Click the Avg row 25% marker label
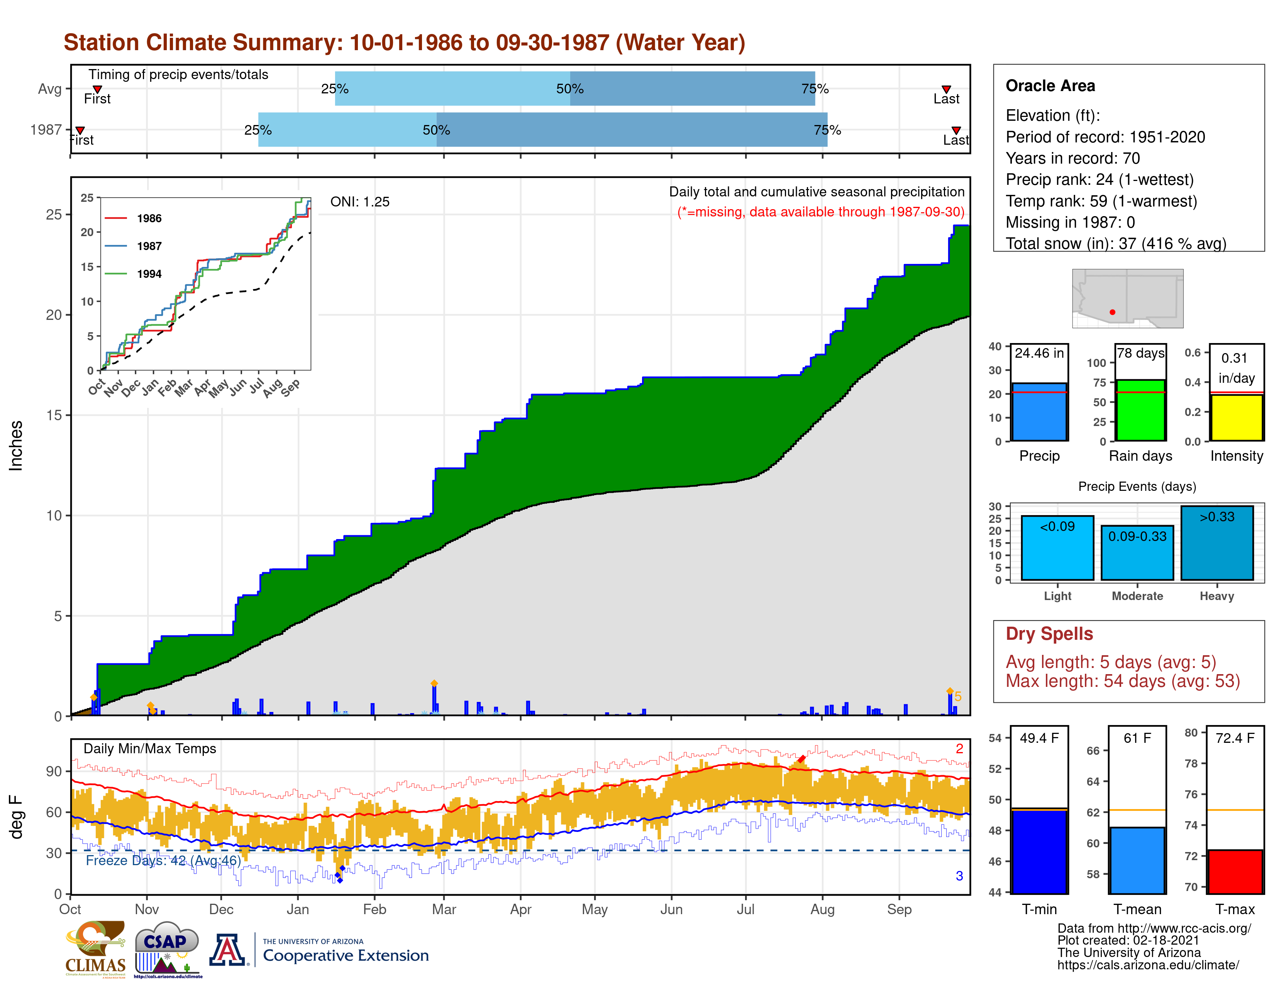 (x=335, y=89)
